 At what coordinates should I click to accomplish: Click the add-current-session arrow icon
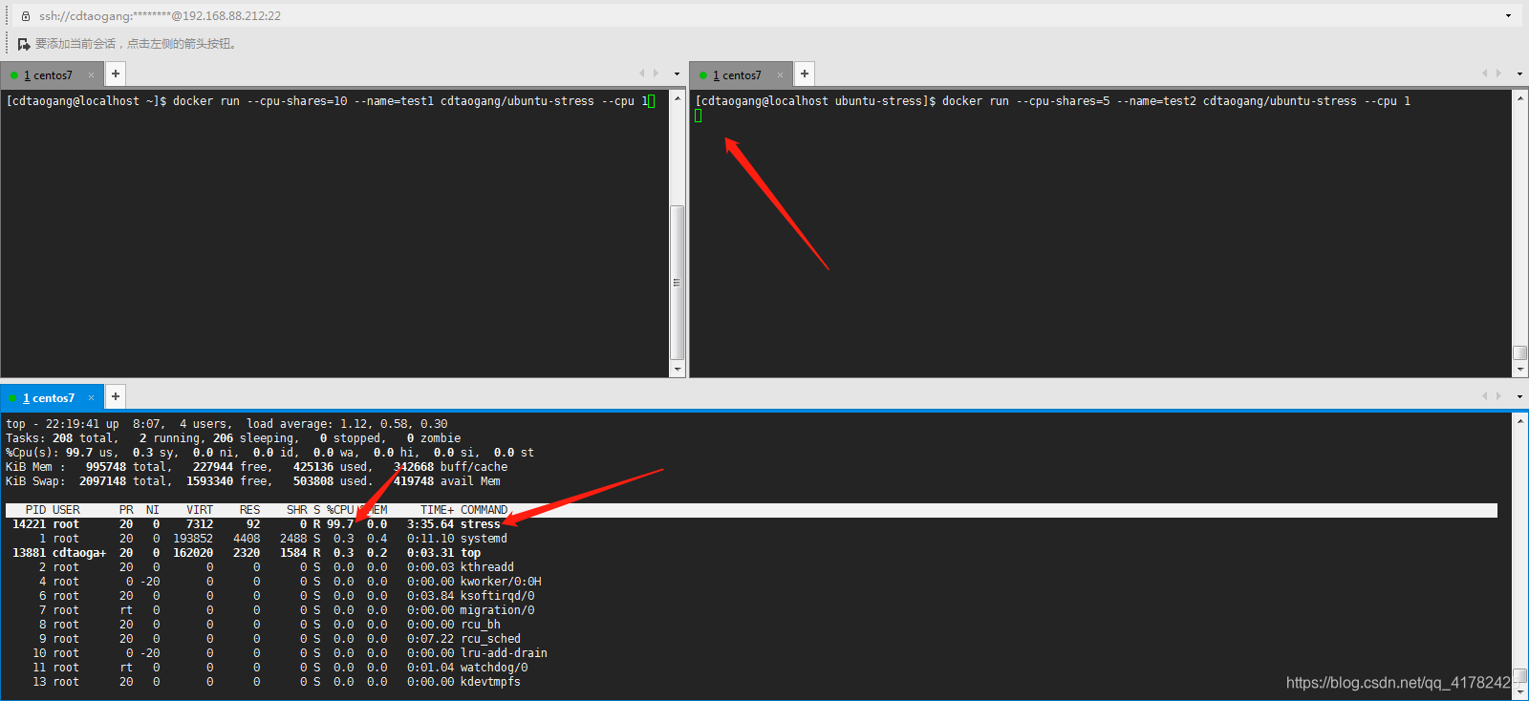click(x=24, y=44)
